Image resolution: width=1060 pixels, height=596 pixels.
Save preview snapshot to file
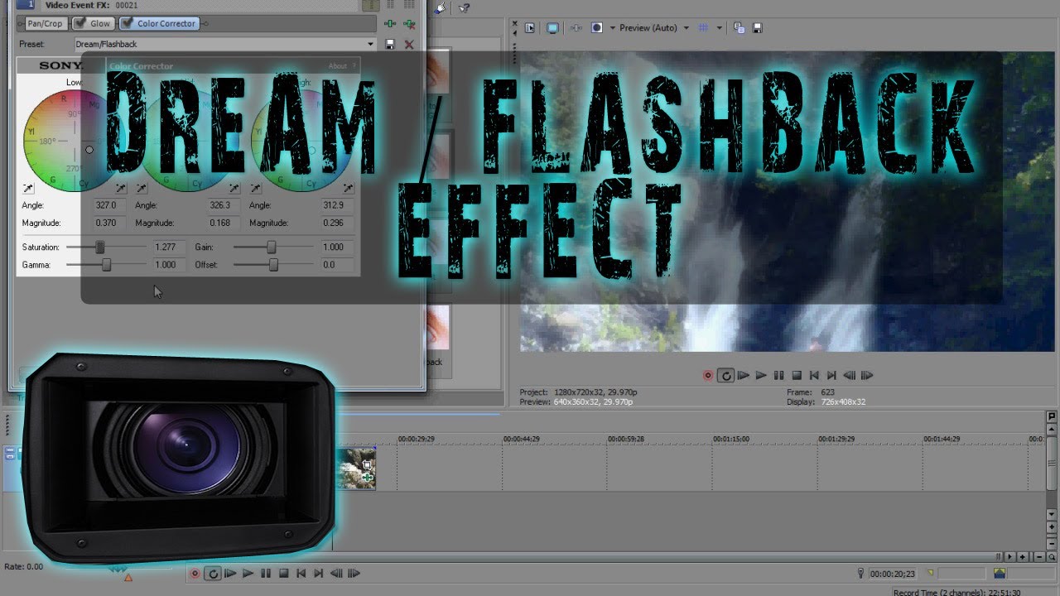point(757,28)
